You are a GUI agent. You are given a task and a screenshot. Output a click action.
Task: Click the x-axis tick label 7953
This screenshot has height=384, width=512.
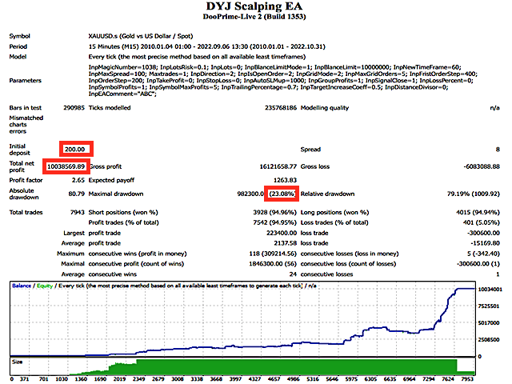pos(467,379)
